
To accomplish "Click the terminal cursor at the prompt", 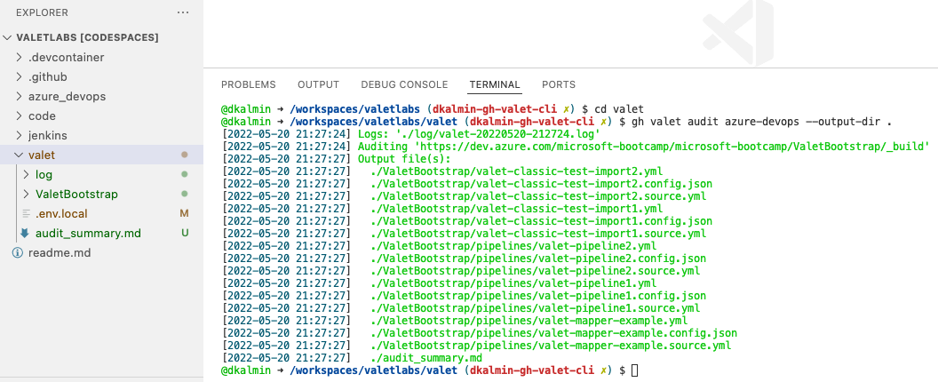I will click(x=635, y=371).
